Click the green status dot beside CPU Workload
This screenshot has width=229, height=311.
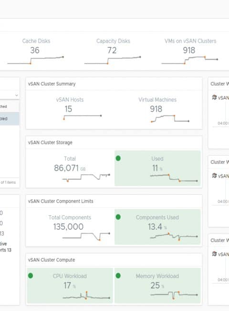tap(31, 276)
